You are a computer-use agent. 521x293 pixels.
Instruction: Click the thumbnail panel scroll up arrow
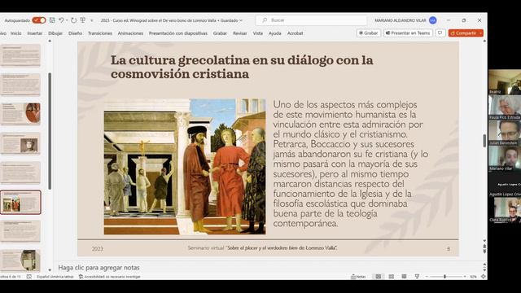tap(50, 42)
